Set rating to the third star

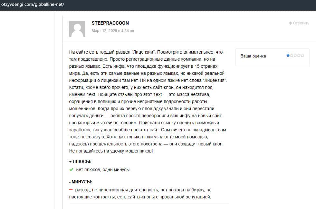click(x=295, y=56)
